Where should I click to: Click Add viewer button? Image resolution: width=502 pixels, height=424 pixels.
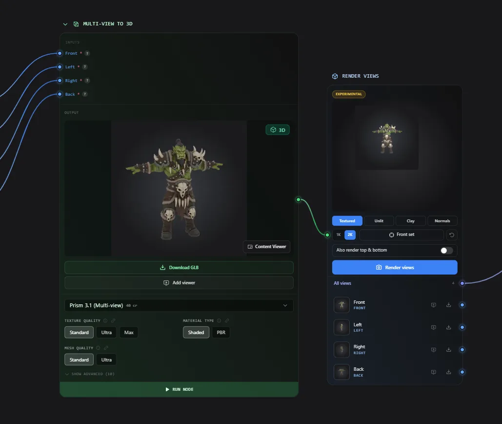pos(179,283)
